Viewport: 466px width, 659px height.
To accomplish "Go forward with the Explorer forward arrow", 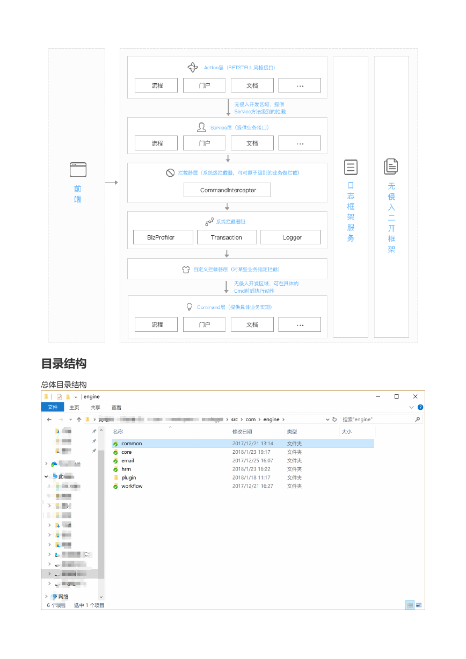I will pos(61,419).
